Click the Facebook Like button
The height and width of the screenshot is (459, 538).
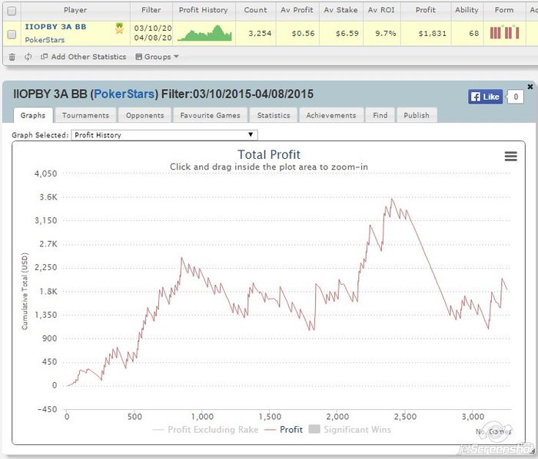pos(485,97)
